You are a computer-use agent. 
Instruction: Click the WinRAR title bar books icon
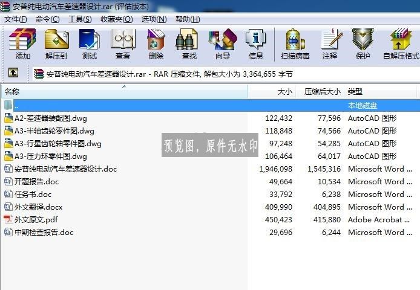tap(5, 6)
